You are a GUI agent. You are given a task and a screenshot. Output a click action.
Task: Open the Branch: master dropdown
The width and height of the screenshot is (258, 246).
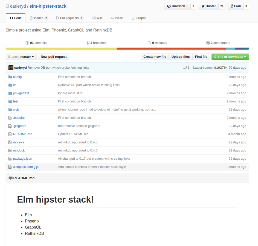[x=21, y=57]
